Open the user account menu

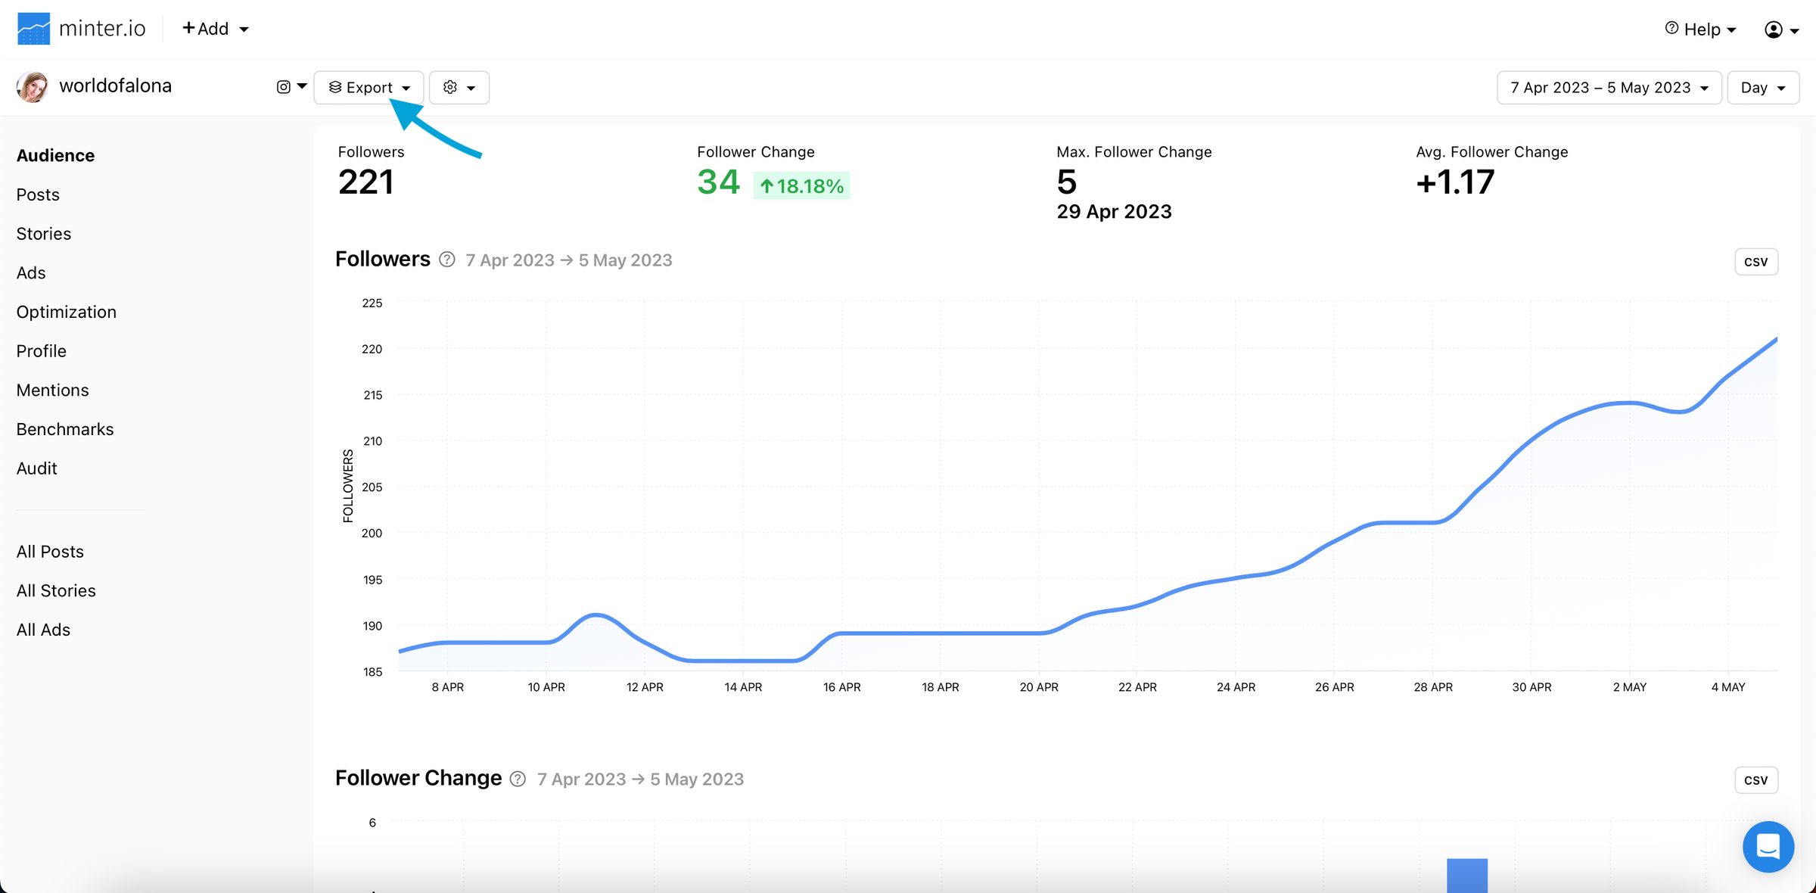1780,29
